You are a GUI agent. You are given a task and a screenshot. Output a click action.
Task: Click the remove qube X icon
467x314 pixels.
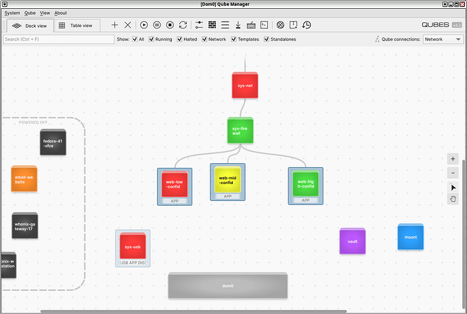(x=128, y=25)
